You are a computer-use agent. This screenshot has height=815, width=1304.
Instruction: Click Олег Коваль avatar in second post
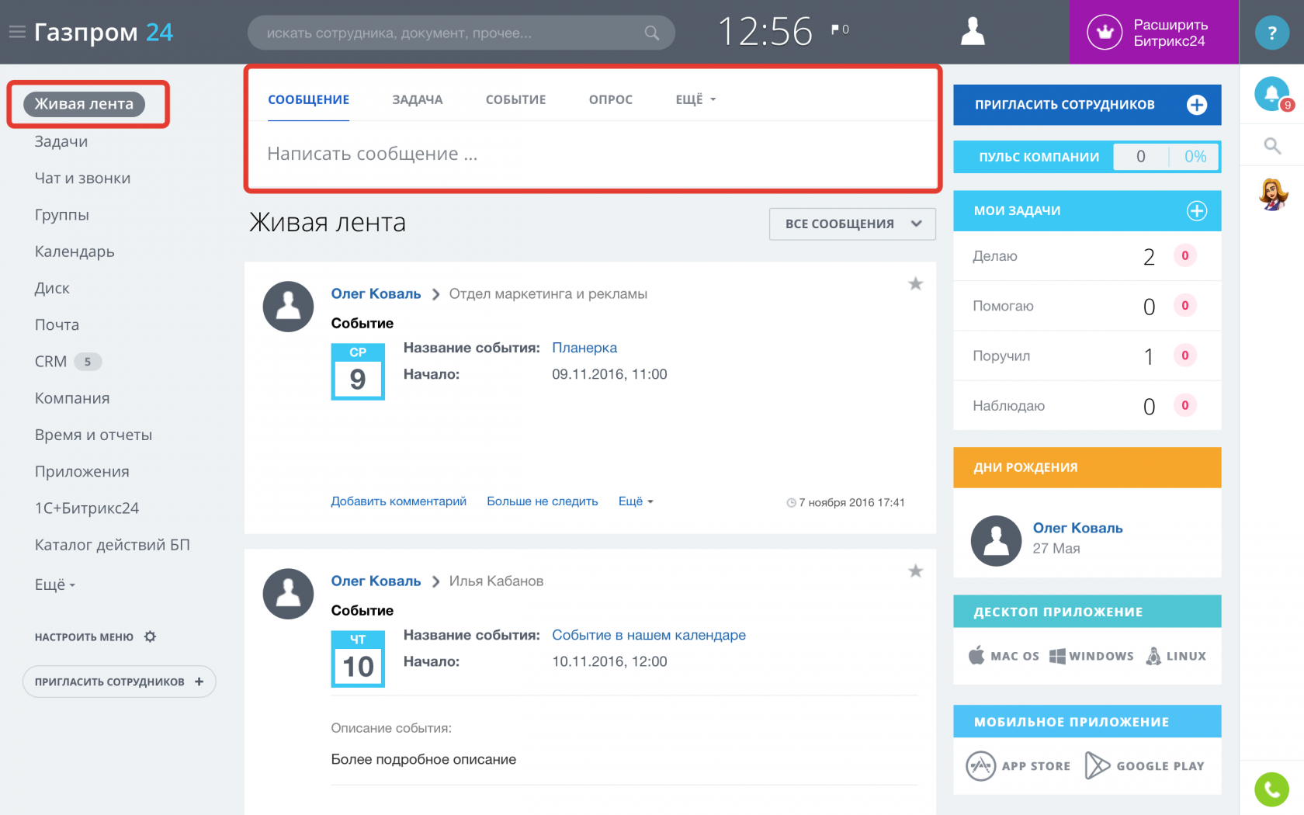coord(288,594)
